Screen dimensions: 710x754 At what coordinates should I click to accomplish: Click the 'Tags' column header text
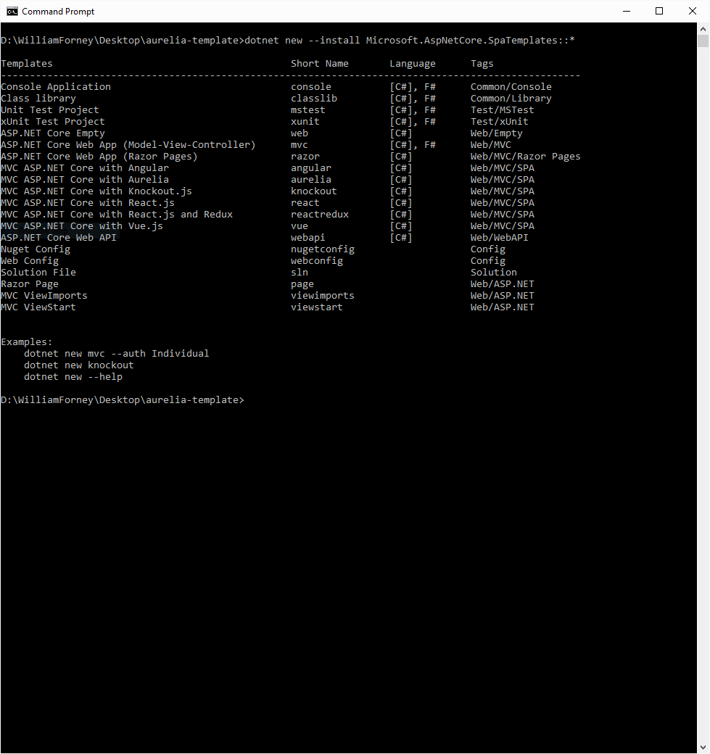pos(482,64)
